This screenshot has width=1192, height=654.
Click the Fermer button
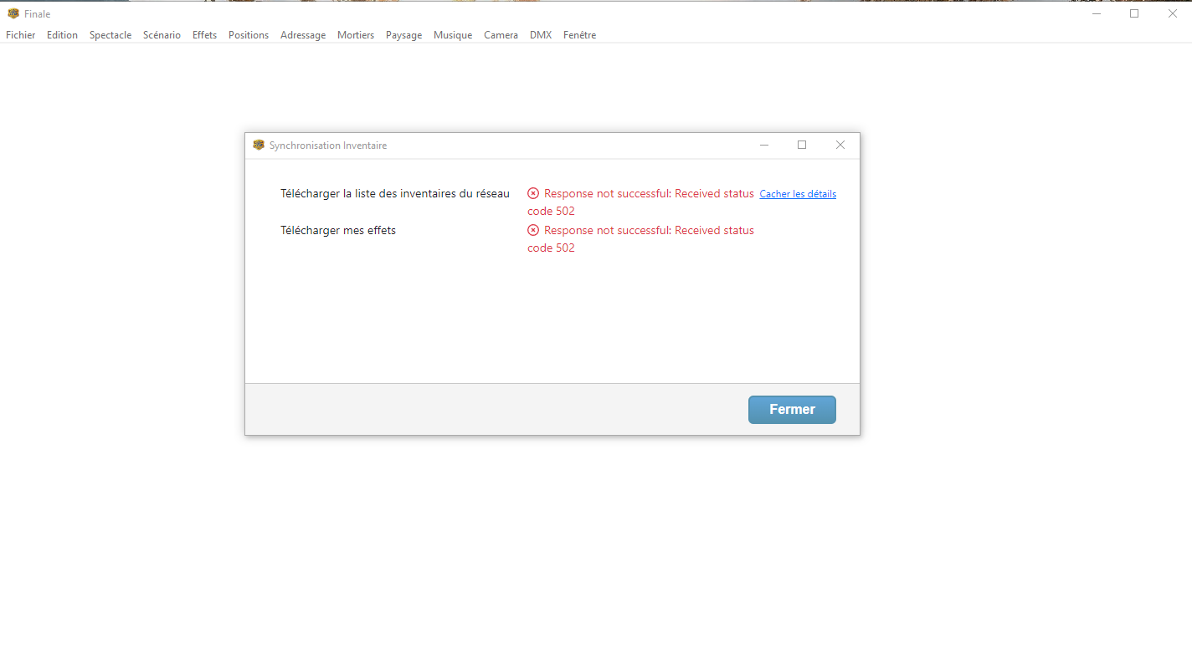[792, 410]
